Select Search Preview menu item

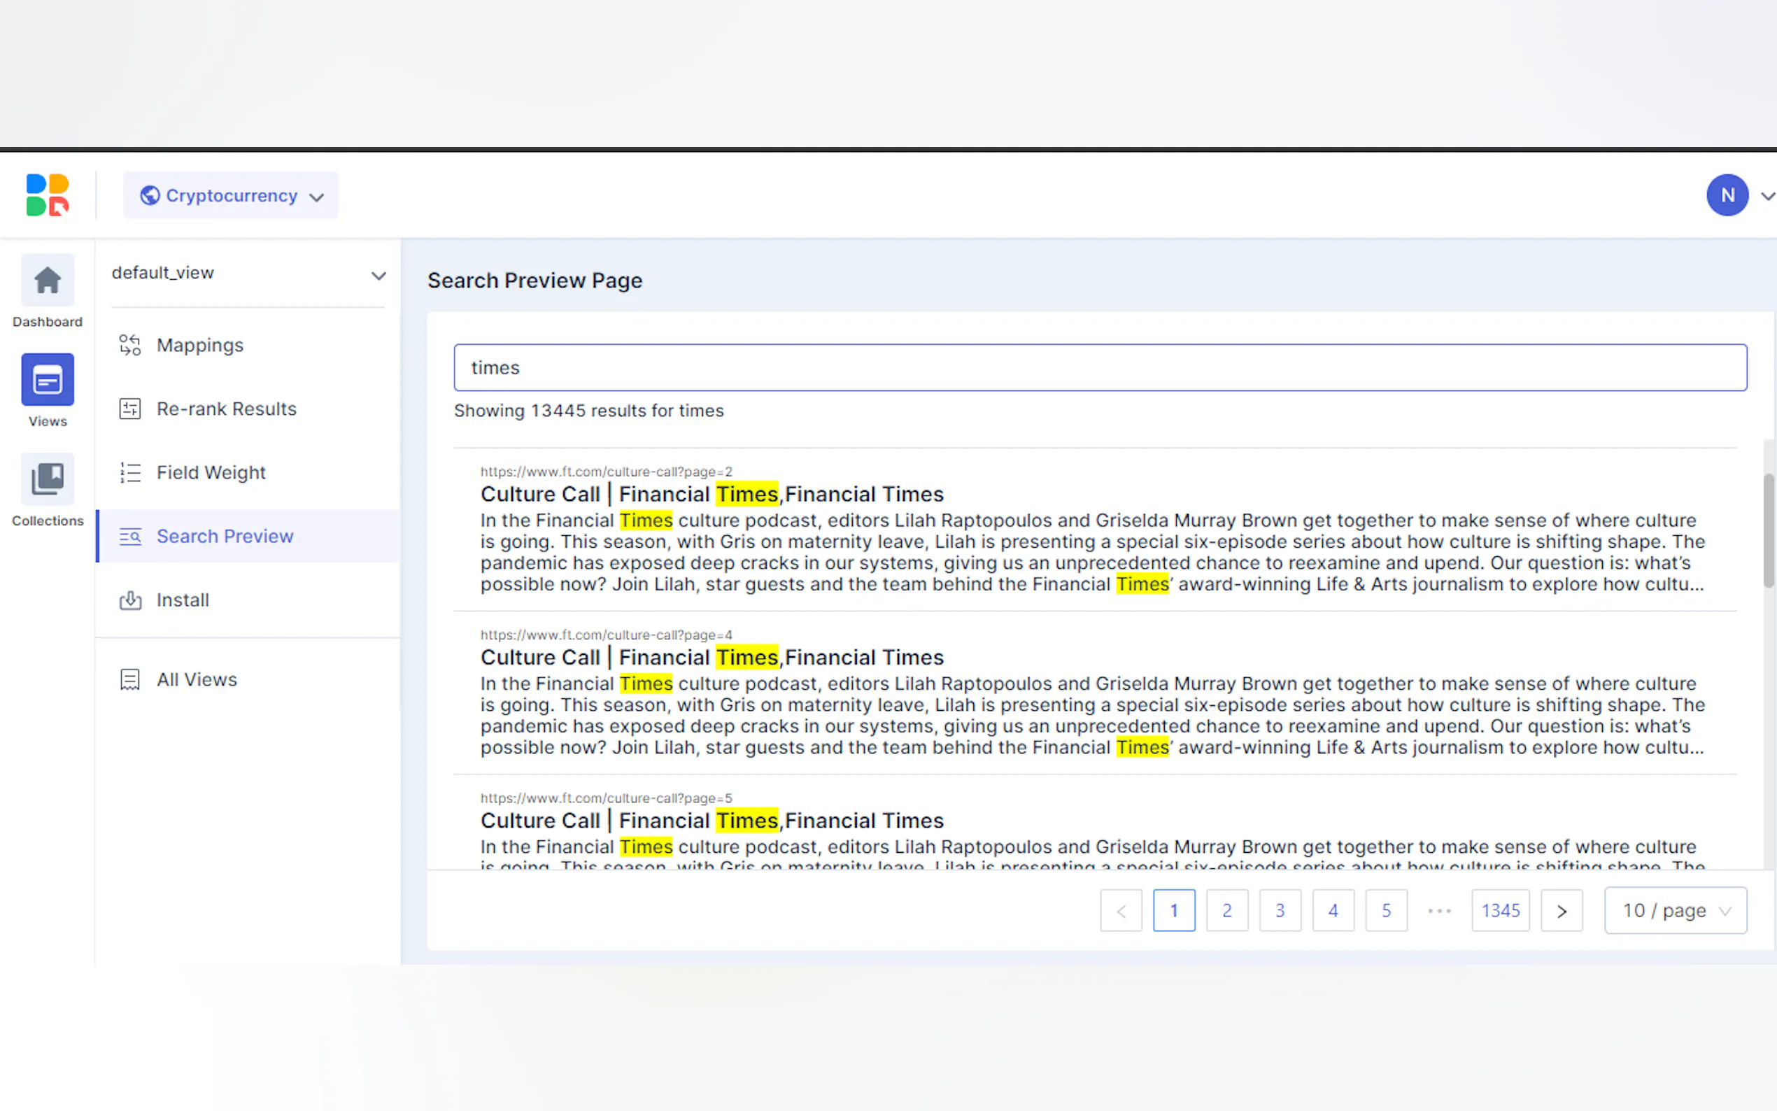(225, 537)
